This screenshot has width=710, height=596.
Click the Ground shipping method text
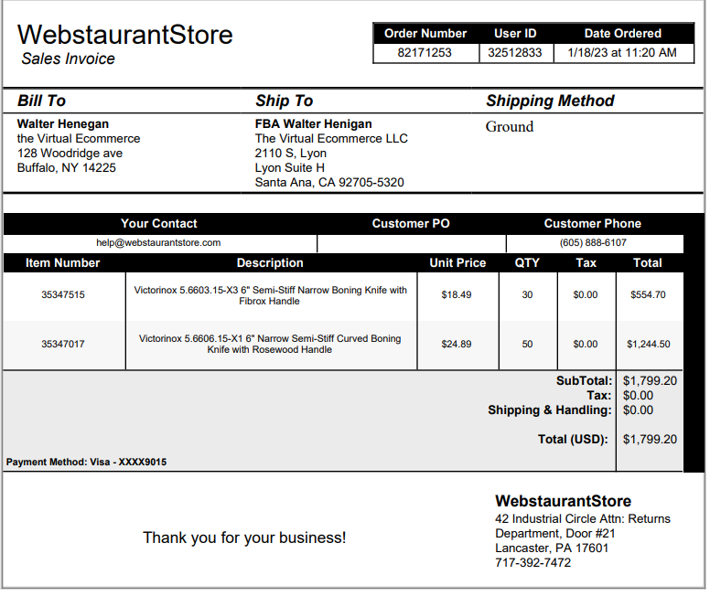510,126
